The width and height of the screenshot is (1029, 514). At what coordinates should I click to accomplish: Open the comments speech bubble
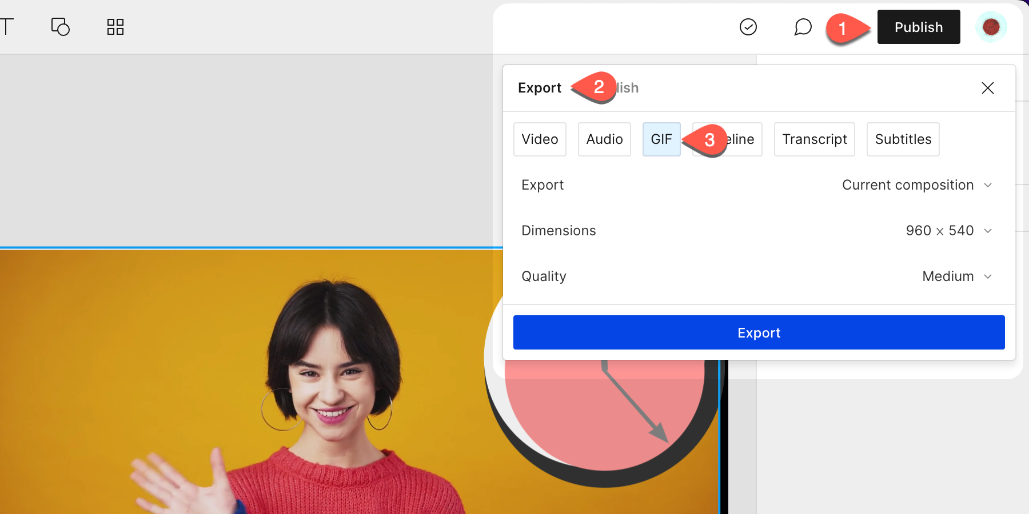pos(803,27)
